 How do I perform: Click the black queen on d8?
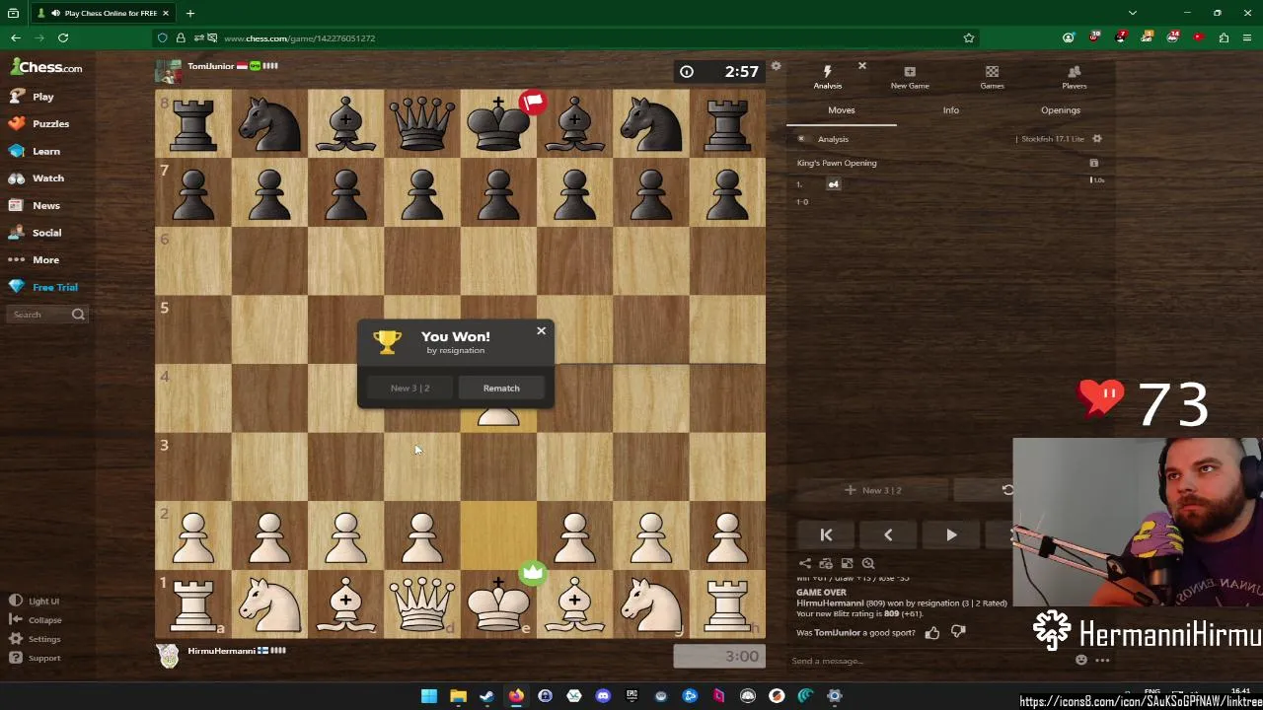point(422,123)
